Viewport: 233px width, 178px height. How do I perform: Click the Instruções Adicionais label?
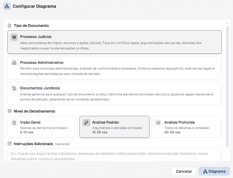pyautogui.click(x=33, y=144)
